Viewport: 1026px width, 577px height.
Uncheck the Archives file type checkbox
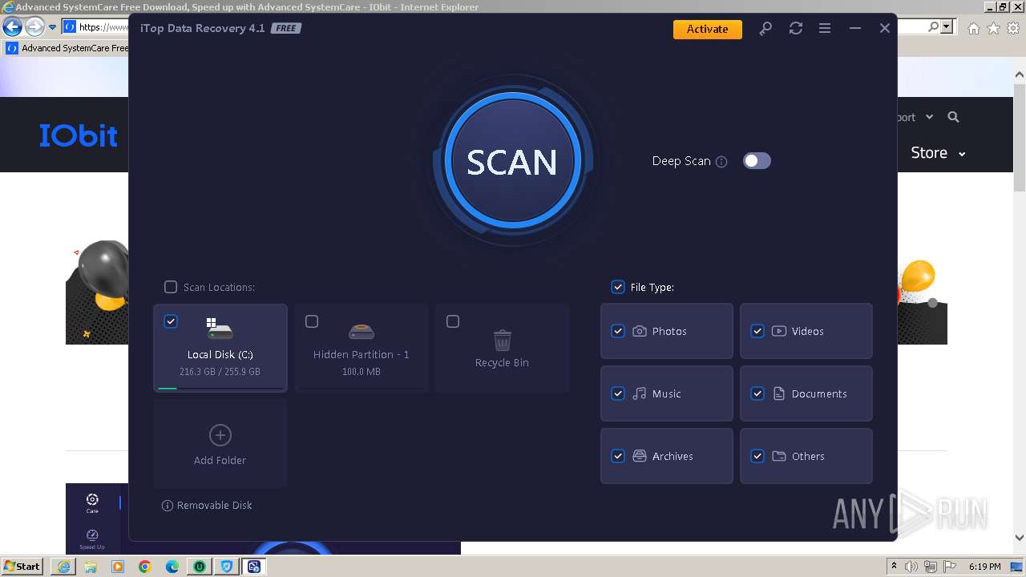click(x=618, y=456)
